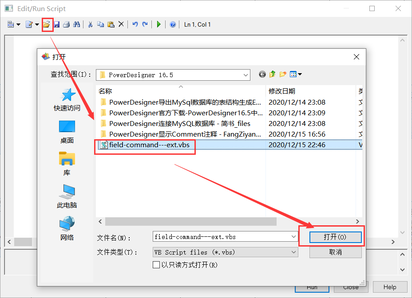Click the Redo arrow icon

click(146, 24)
